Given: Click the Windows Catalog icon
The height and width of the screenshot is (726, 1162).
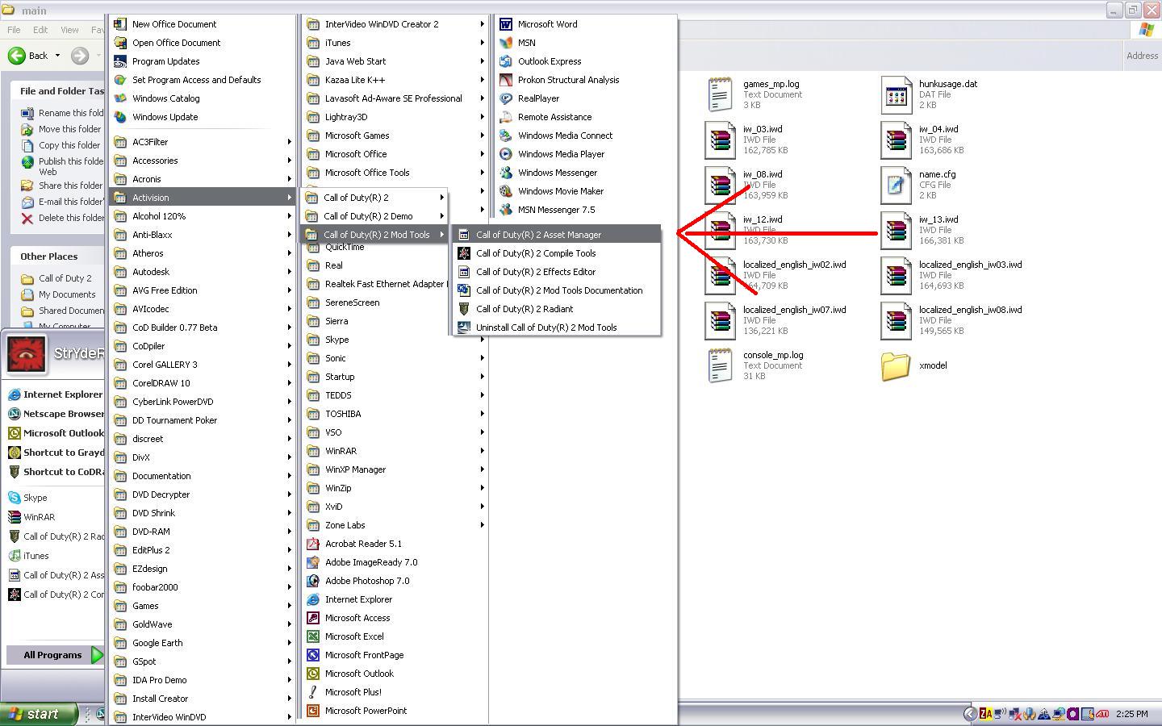Looking at the screenshot, I should [120, 98].
